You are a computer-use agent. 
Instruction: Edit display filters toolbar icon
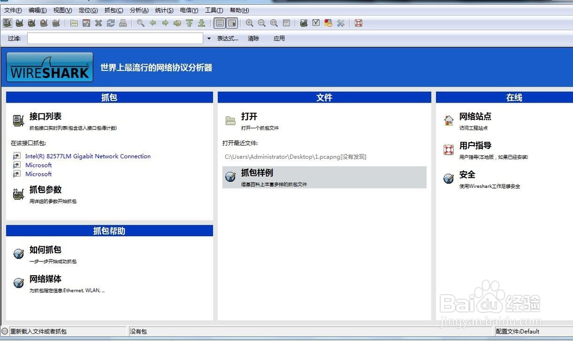coord(316,23)
